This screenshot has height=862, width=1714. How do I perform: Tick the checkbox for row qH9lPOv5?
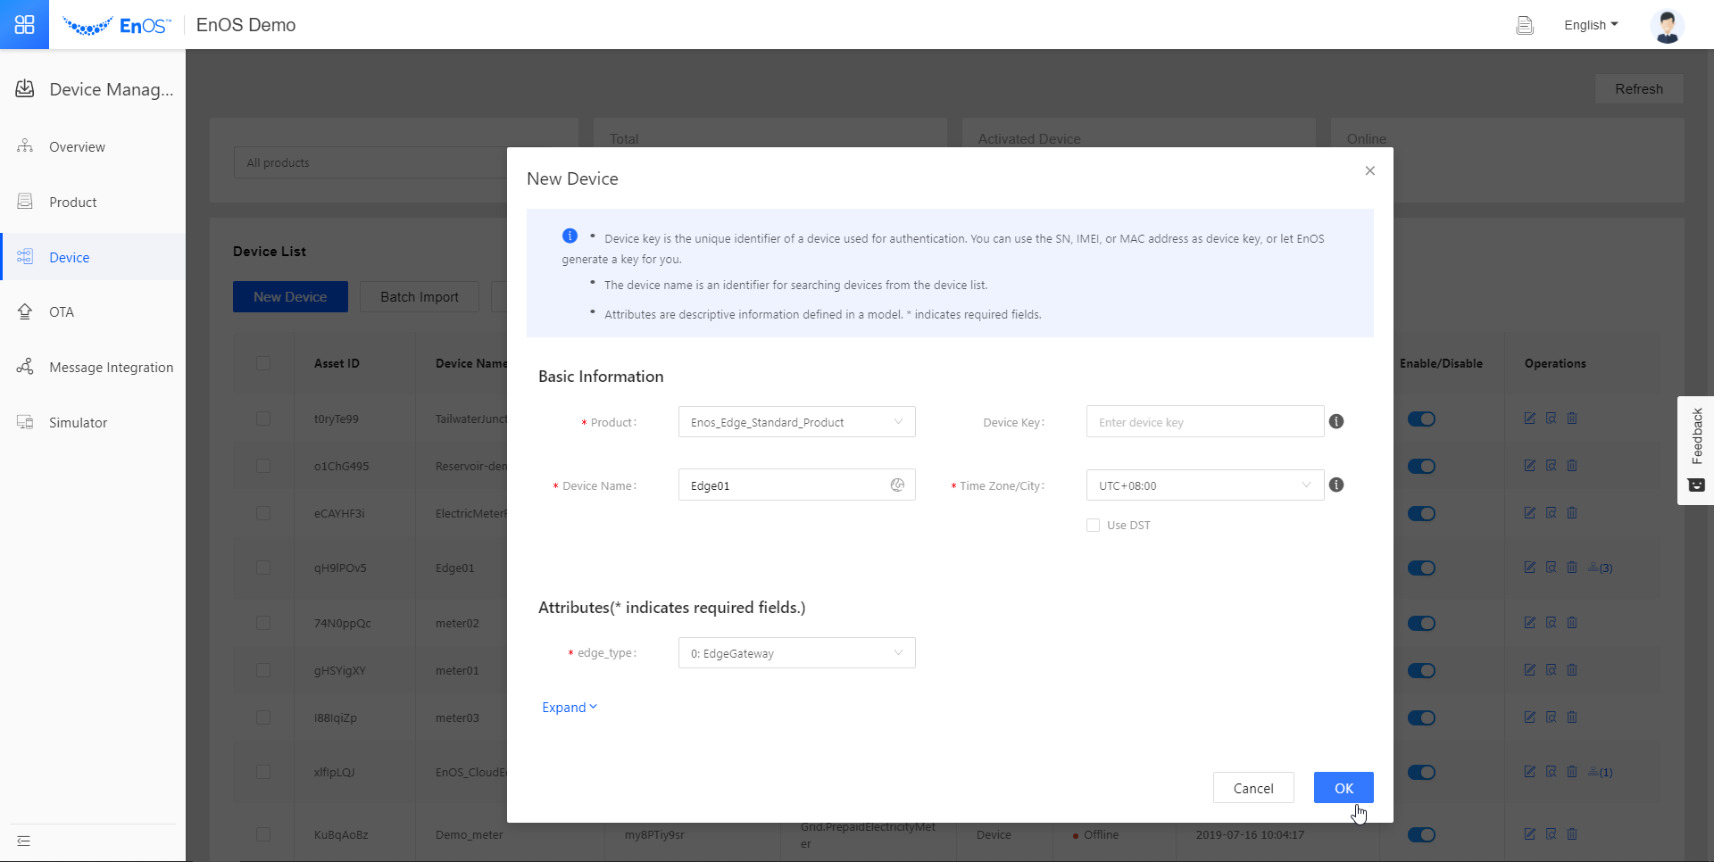[x=263, y=568]
